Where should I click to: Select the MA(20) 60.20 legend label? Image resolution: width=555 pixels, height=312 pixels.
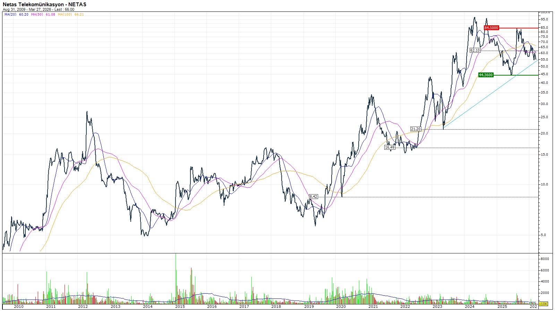[16, 15]
